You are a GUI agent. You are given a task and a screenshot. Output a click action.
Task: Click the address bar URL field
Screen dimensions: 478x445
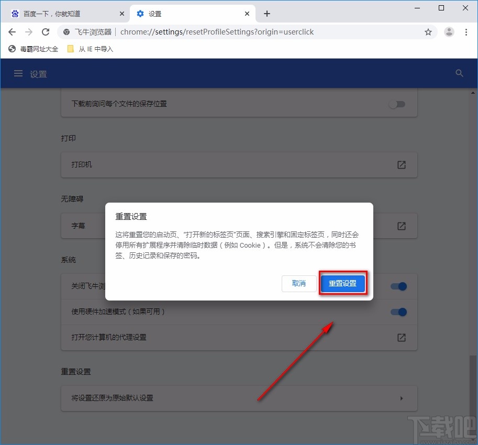pyautogui.click(x=236, y=32)
